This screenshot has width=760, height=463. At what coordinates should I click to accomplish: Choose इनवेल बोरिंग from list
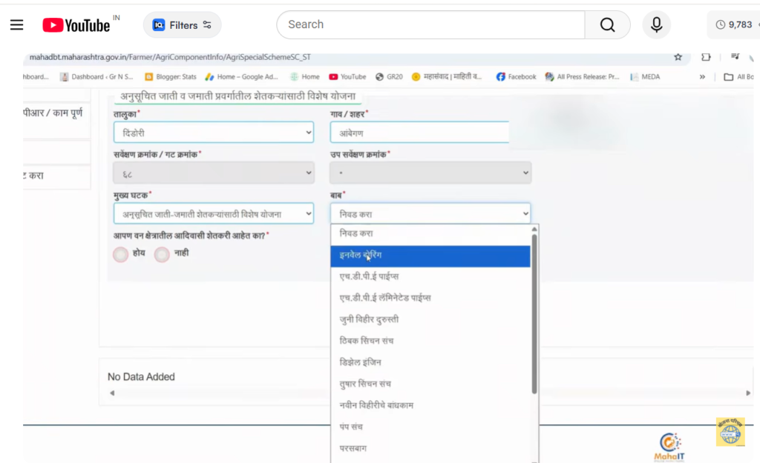coord(430,256)
